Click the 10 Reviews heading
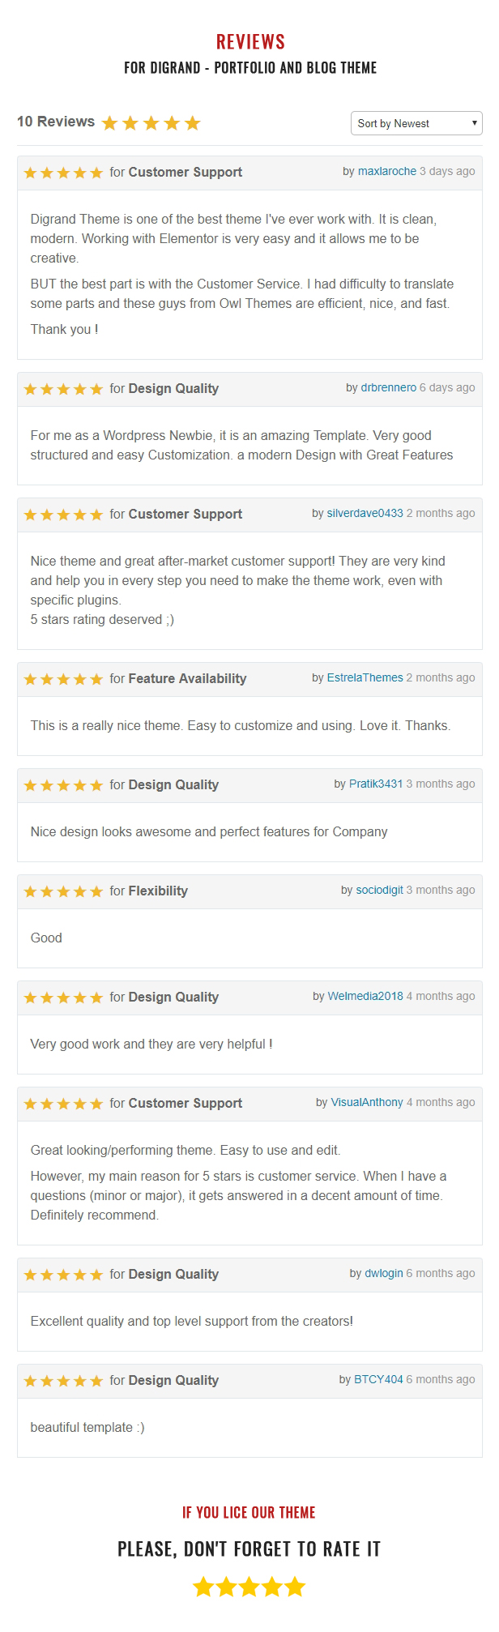The image size is (499, 1632). coord(56,122)
